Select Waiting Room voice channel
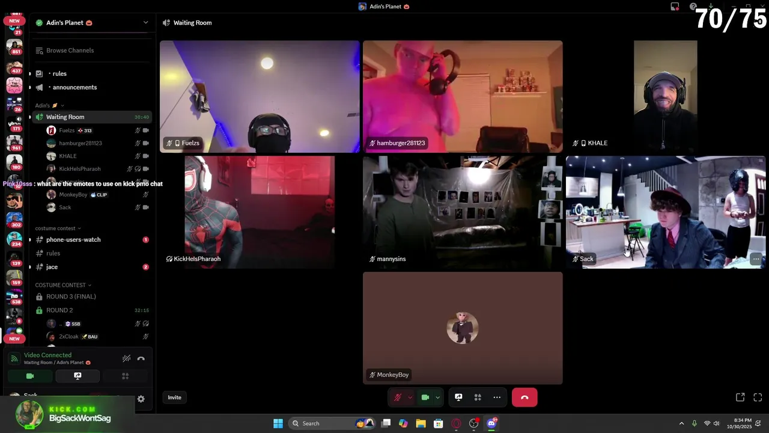769x433 pixels. [91, 117]
